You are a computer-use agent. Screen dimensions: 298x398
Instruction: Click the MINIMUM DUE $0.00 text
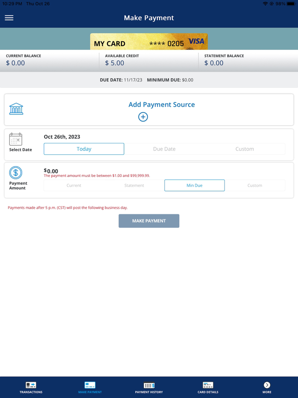tap(170, 80)
